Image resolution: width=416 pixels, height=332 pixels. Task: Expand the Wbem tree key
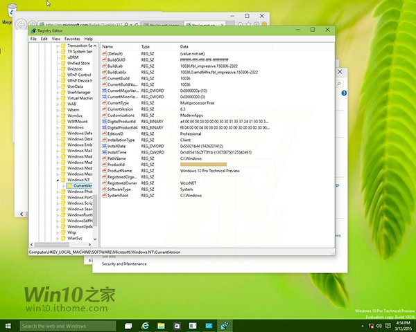[58, 110]
